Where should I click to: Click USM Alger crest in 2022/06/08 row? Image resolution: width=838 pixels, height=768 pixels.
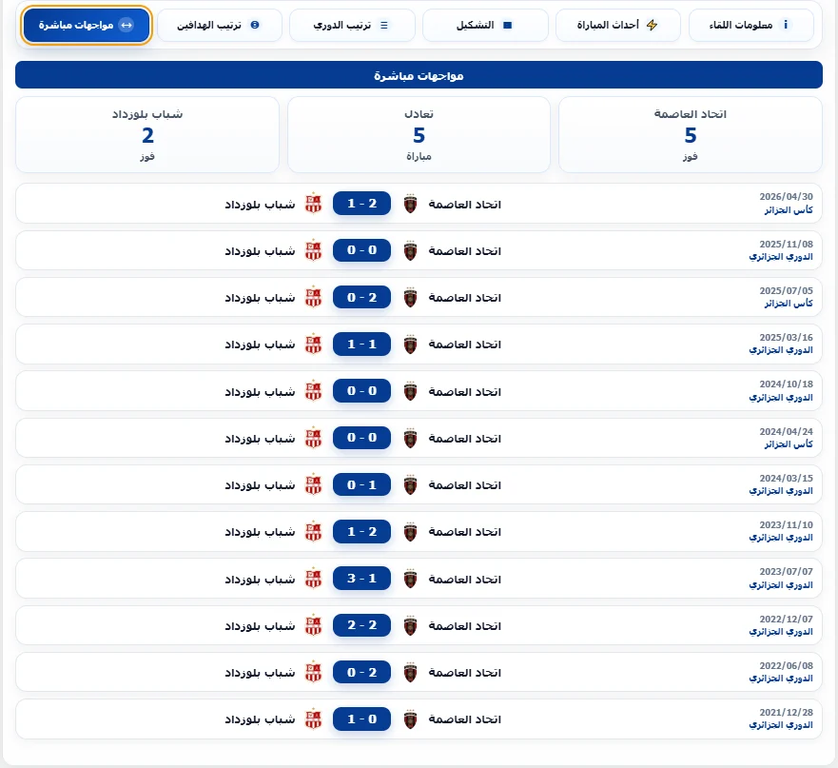(x=410, y=673)
